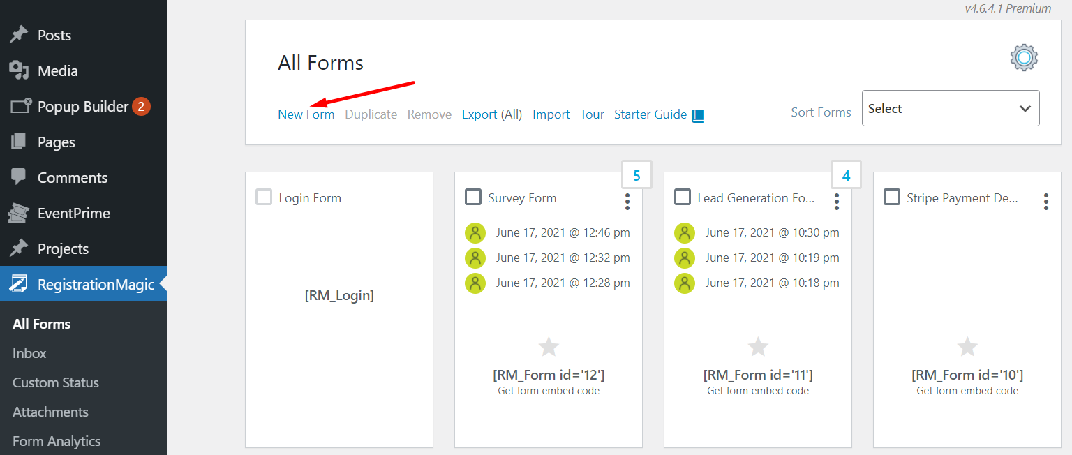Click the Posts sidebar icon
This screenshot has width=1072, height=455.
(x=17, y=35)
